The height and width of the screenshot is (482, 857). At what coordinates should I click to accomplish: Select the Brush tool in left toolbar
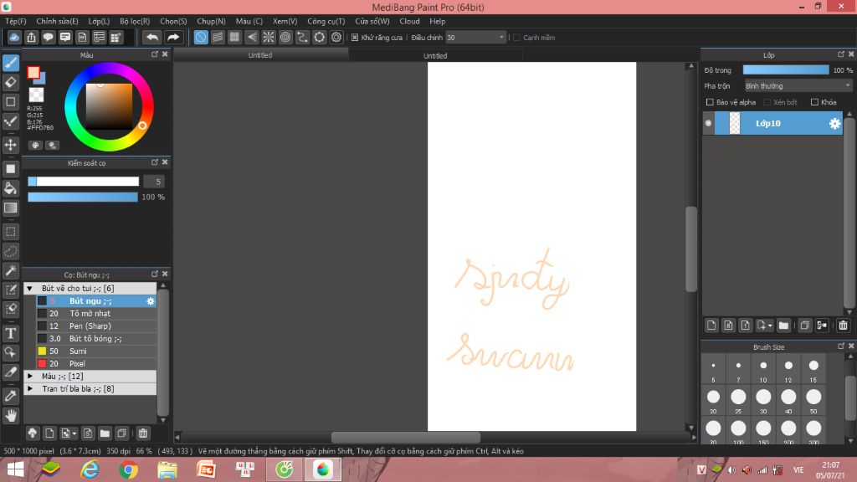[x=10, y=63]
